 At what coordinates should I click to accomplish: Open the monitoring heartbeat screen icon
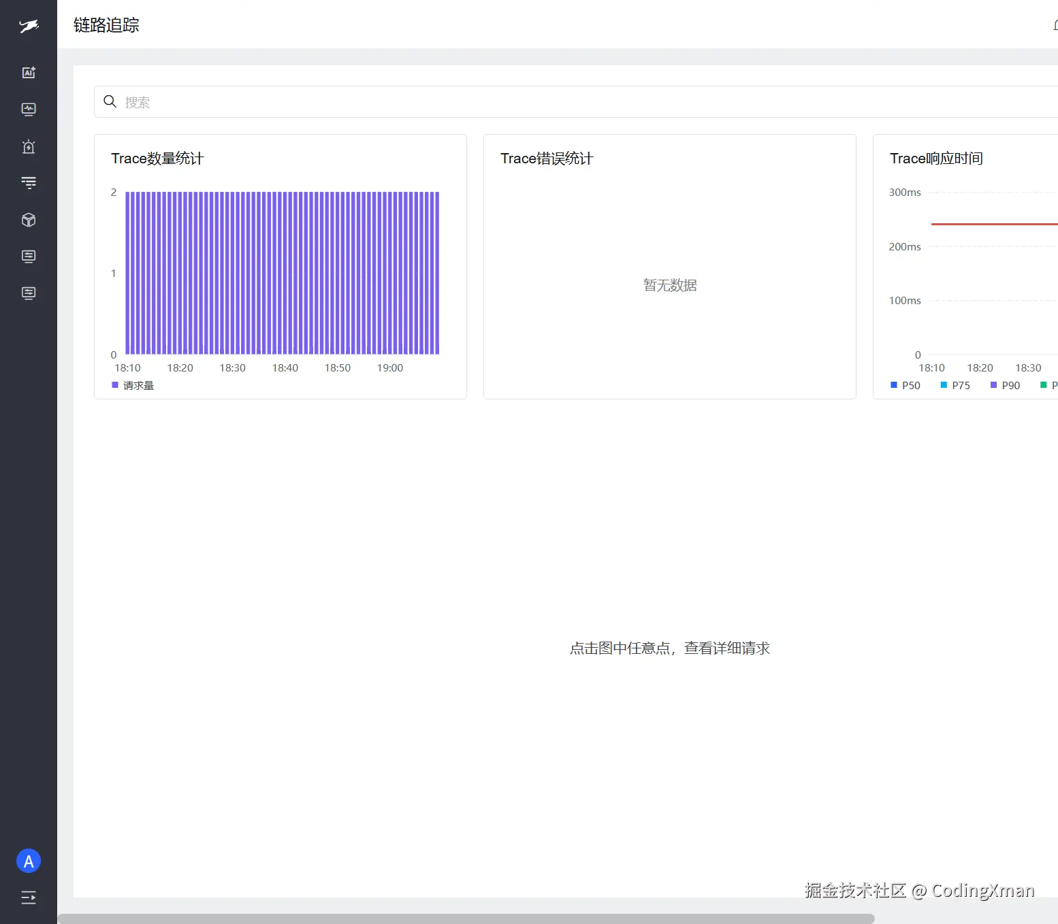[x=29, y=110]
